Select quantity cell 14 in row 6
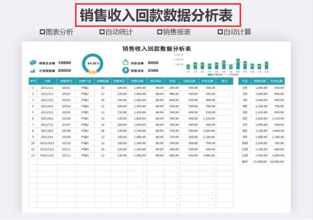The image size is (313, 220). pyautogui.click(x=103, y=118)
